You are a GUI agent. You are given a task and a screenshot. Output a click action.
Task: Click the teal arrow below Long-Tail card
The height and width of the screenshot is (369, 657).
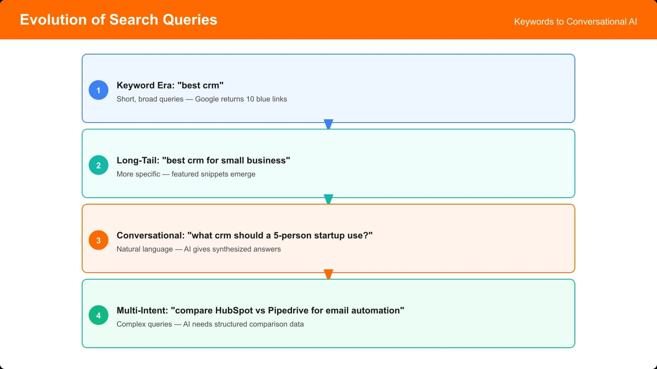click(328, 198)
